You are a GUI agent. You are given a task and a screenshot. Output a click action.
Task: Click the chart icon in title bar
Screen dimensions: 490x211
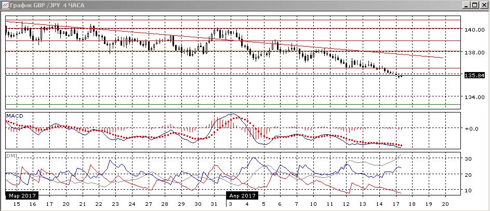[5, 5]
